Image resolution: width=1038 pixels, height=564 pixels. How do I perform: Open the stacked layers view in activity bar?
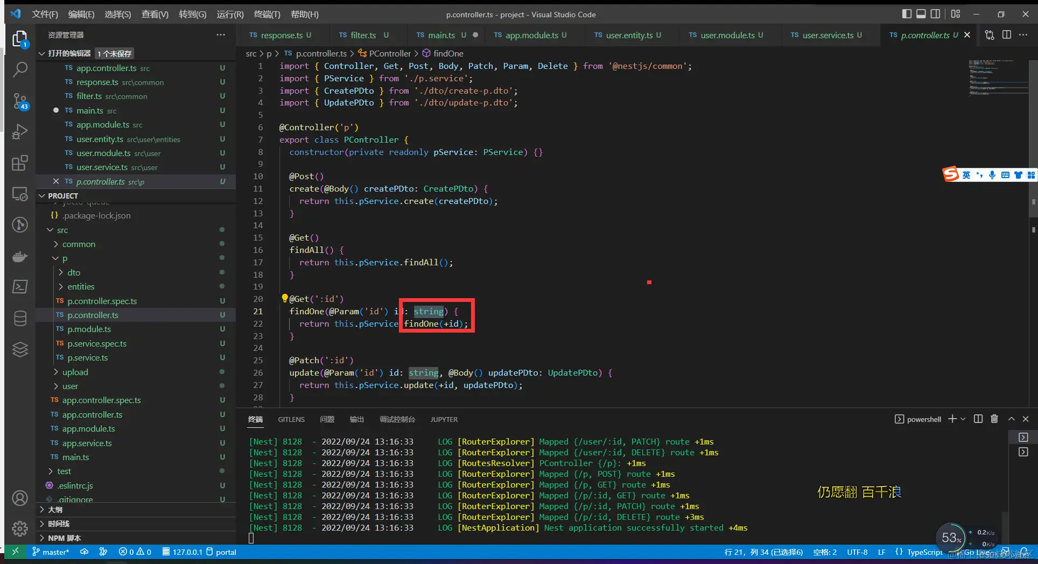point(20,349)
